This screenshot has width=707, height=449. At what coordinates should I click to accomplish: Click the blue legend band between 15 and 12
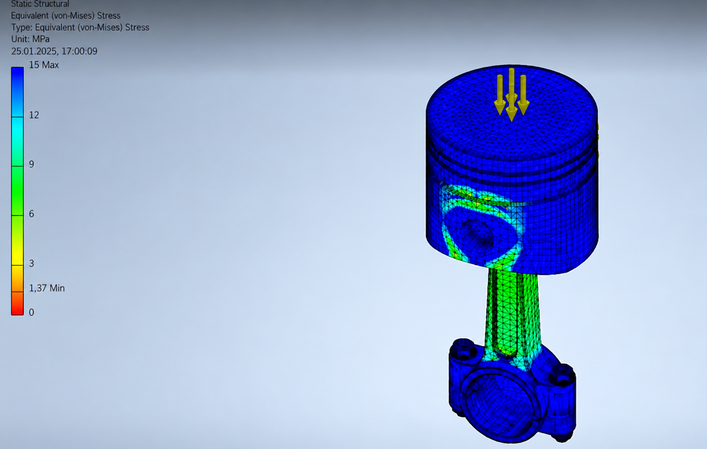click(17, 92)
